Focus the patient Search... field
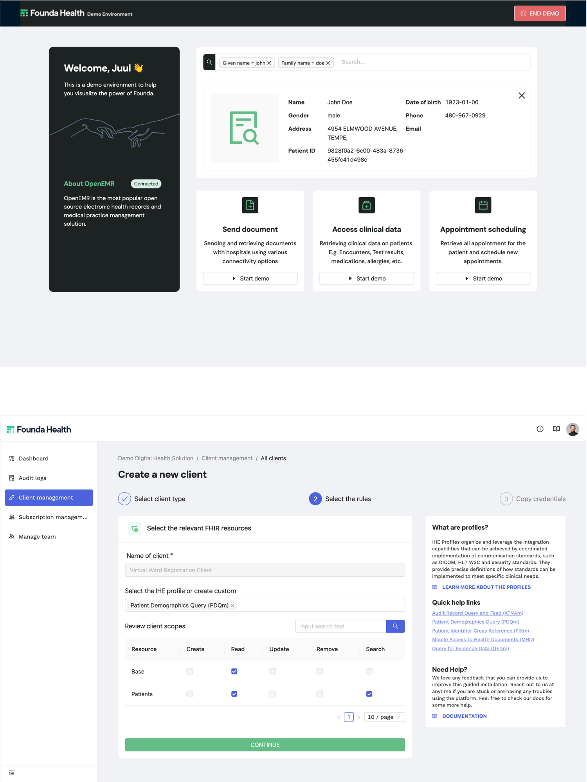Image resolution: width=587 pixels, height=782 pixels. pos(433,62)
